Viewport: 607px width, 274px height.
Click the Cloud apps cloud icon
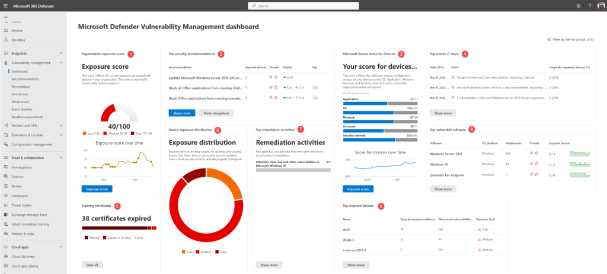[x=6, y=247]
